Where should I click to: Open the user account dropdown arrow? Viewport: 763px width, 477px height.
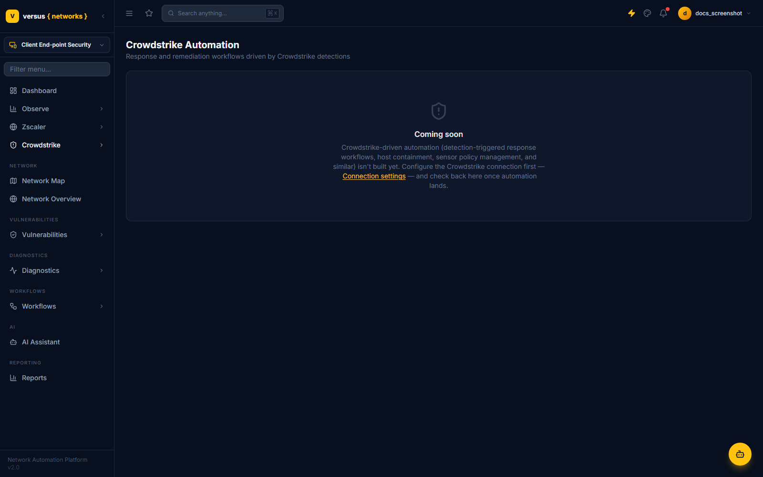pyautogui.click(x=749, y=13)
